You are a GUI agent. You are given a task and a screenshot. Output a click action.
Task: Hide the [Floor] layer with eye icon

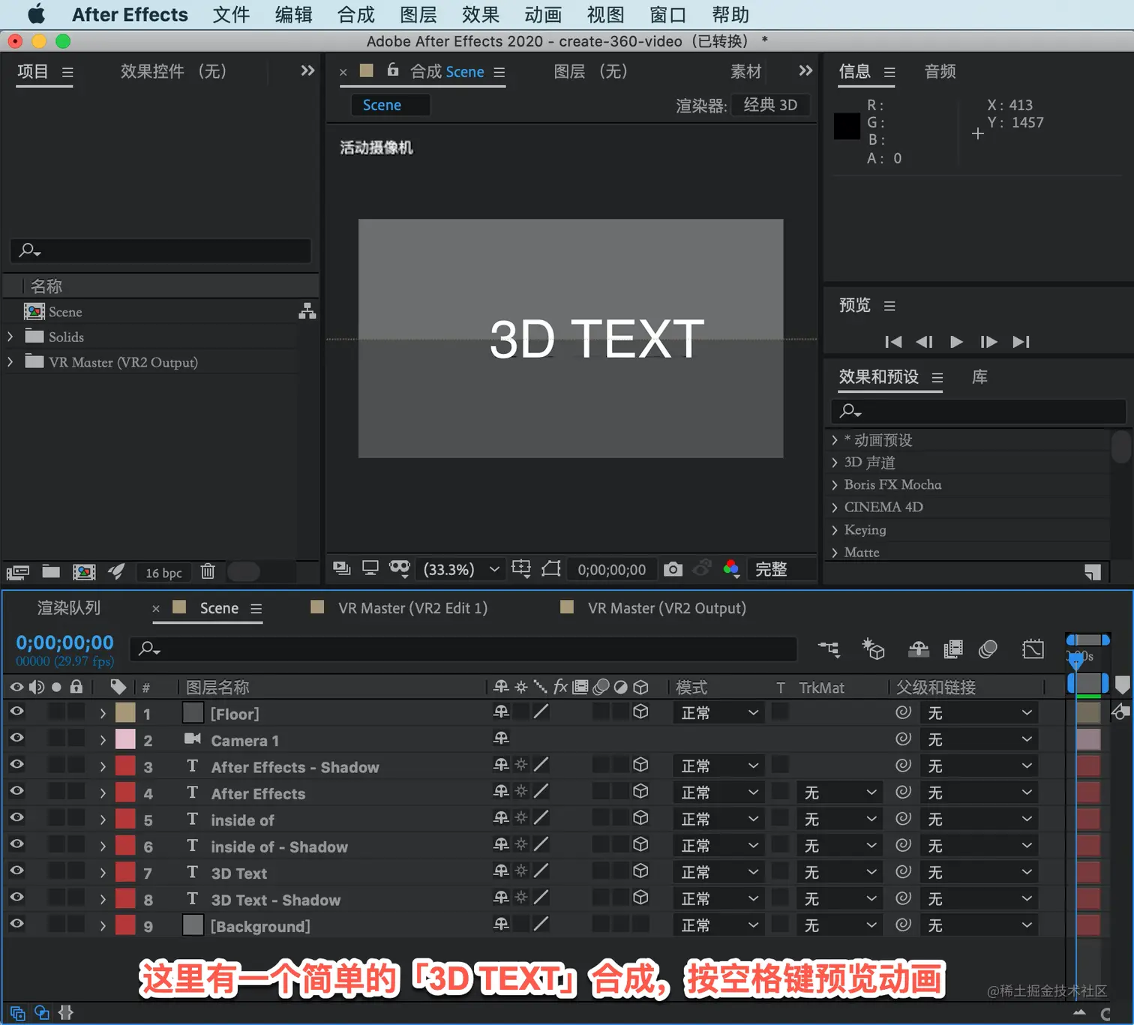pyautogui.click(x=16, y=712)
